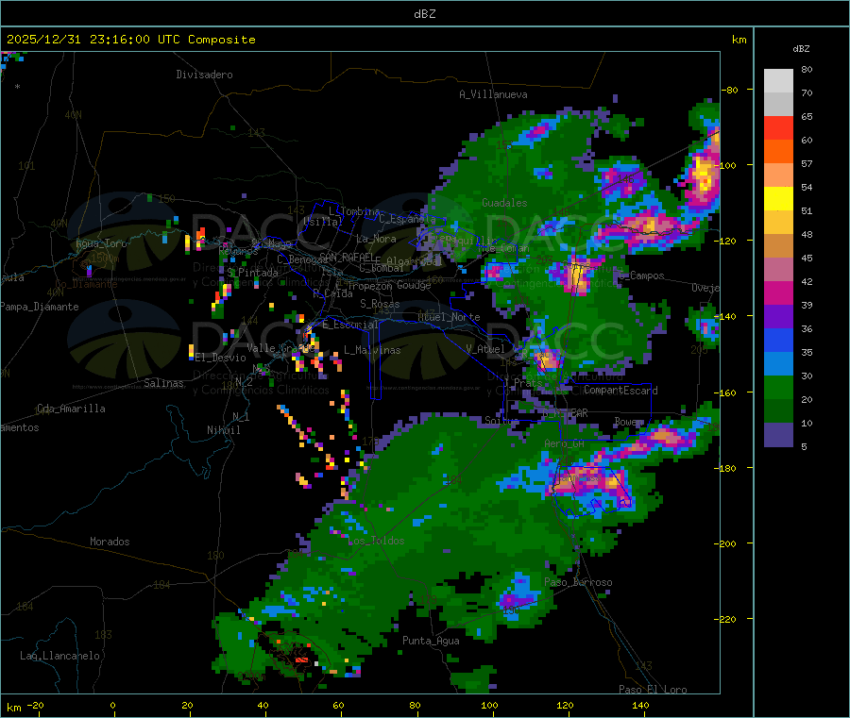This screenshot has height=718, width=850.
Task: Click the Los_Toldos map label
Action: tap(376, 541)
